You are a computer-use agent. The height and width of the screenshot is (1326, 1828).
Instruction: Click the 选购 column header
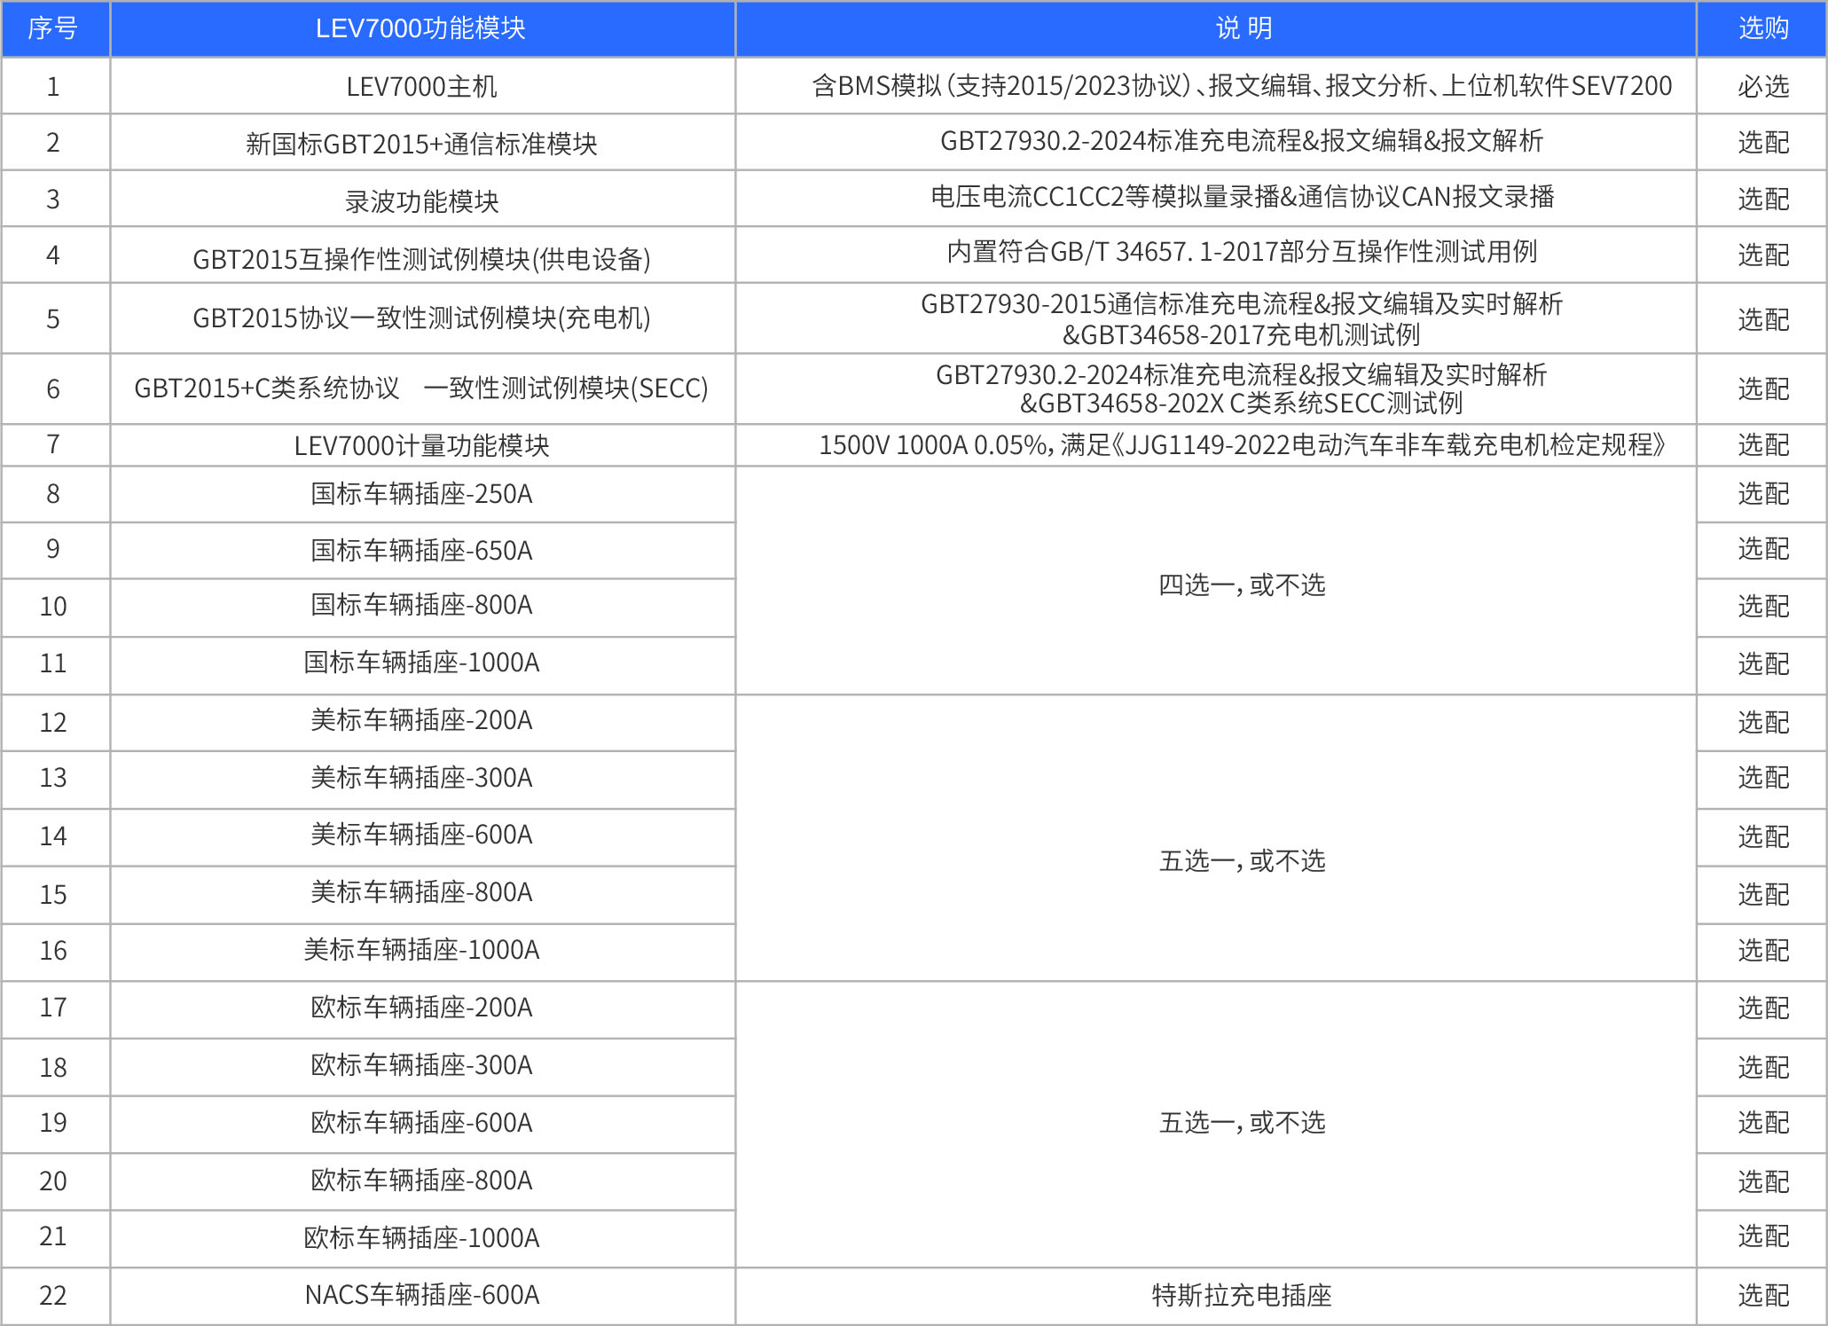[x=1762, y=28]
